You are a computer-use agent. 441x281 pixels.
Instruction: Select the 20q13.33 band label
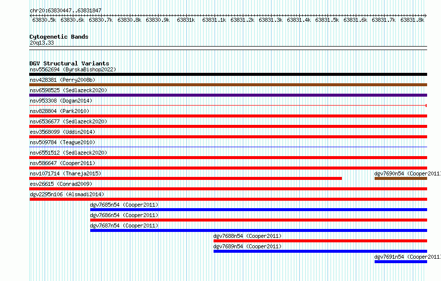[42, 43]
